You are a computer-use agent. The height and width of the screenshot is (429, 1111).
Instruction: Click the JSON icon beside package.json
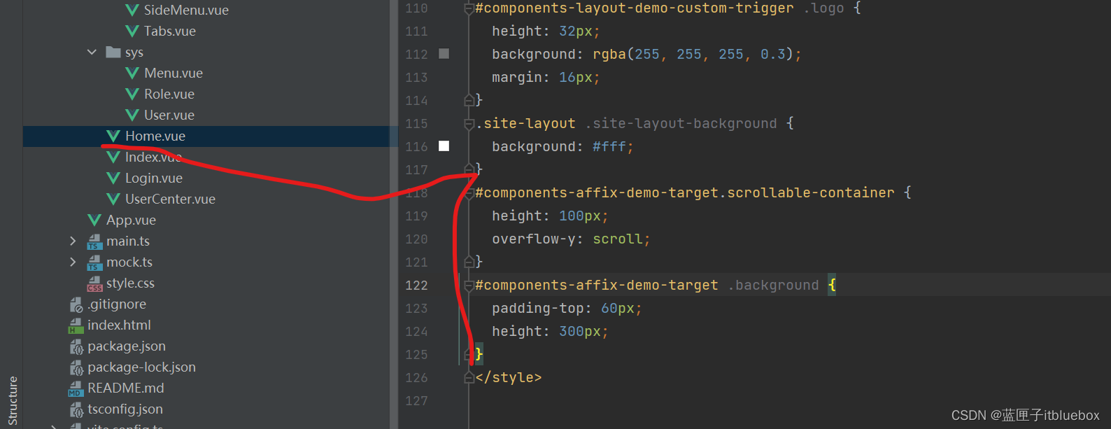tap(76, 346)
